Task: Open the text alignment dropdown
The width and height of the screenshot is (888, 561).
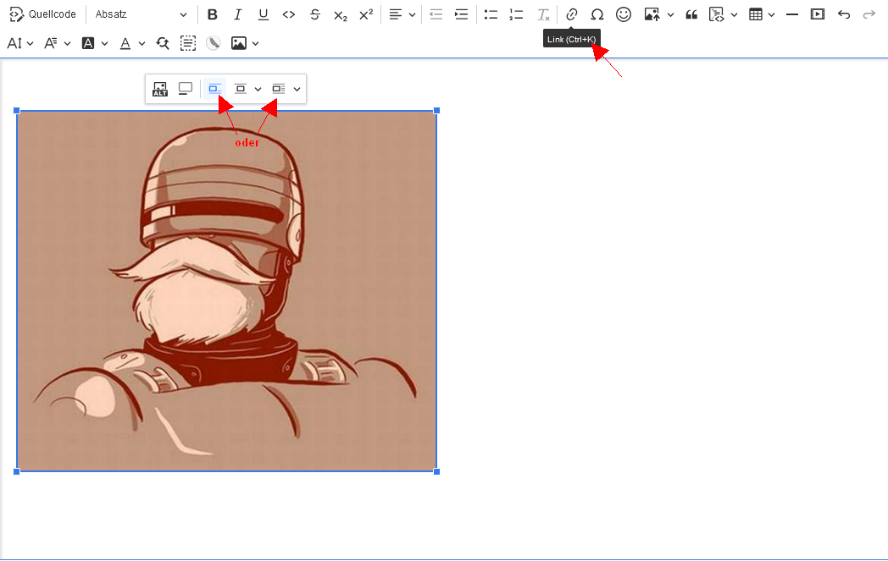Action: (x=402, y=14)
